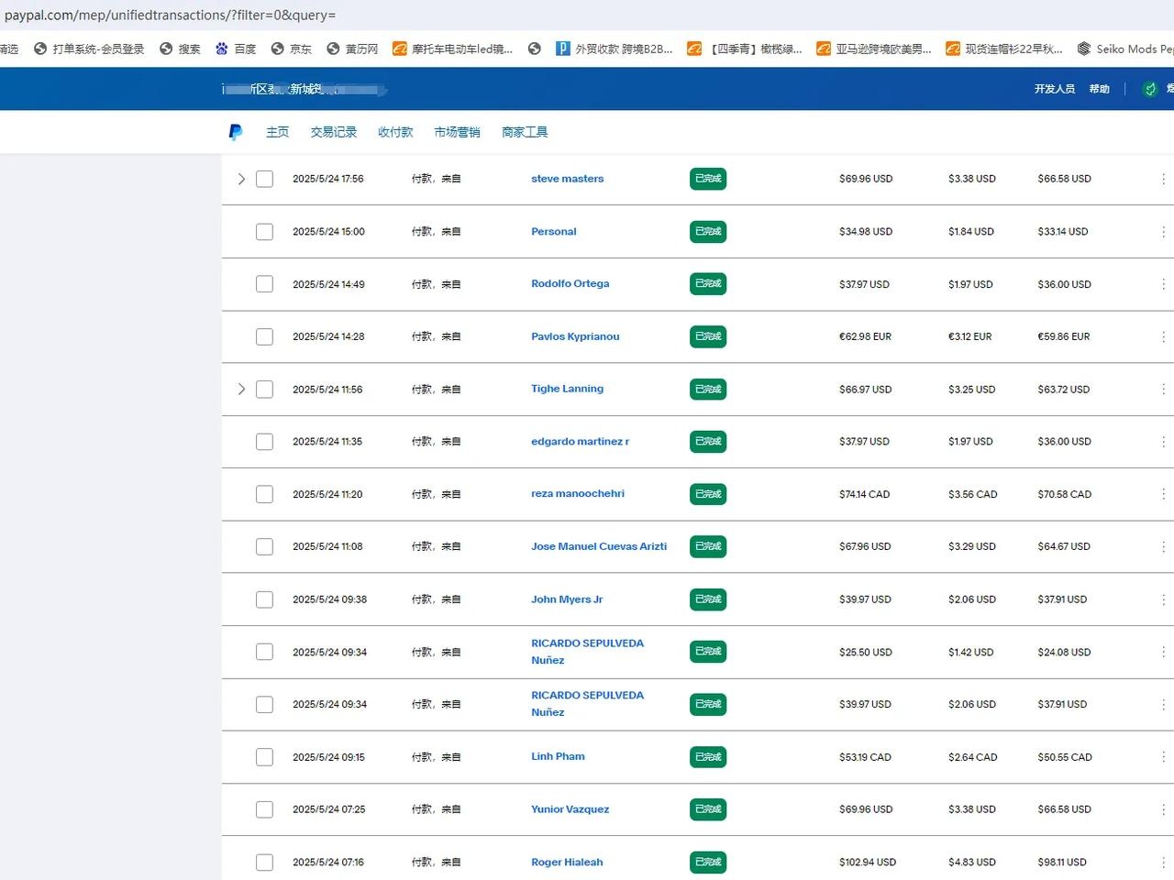Image resolution: width=1174 pixels, height=880 pixels.
Task: Open 现货连帽衫22早秋 bookmark
Action: coord(1004,49)
